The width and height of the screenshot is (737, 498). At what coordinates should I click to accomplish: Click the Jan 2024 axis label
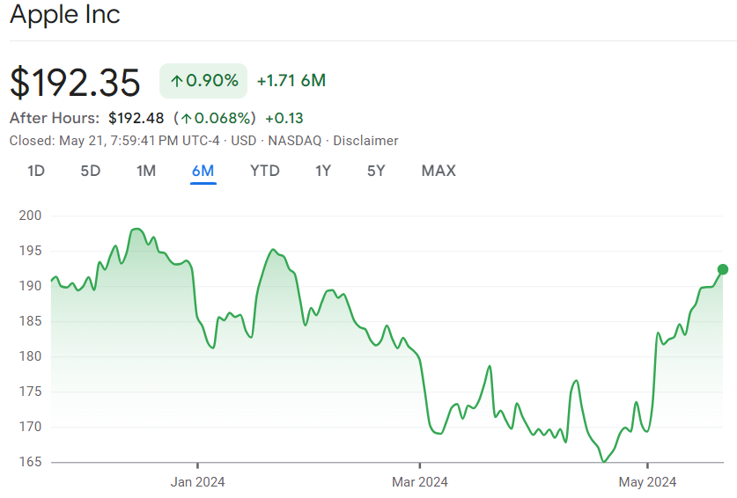tap(197, 482)
